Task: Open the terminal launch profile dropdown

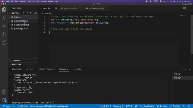Action: pyautogui.click(x=186, y=69)
